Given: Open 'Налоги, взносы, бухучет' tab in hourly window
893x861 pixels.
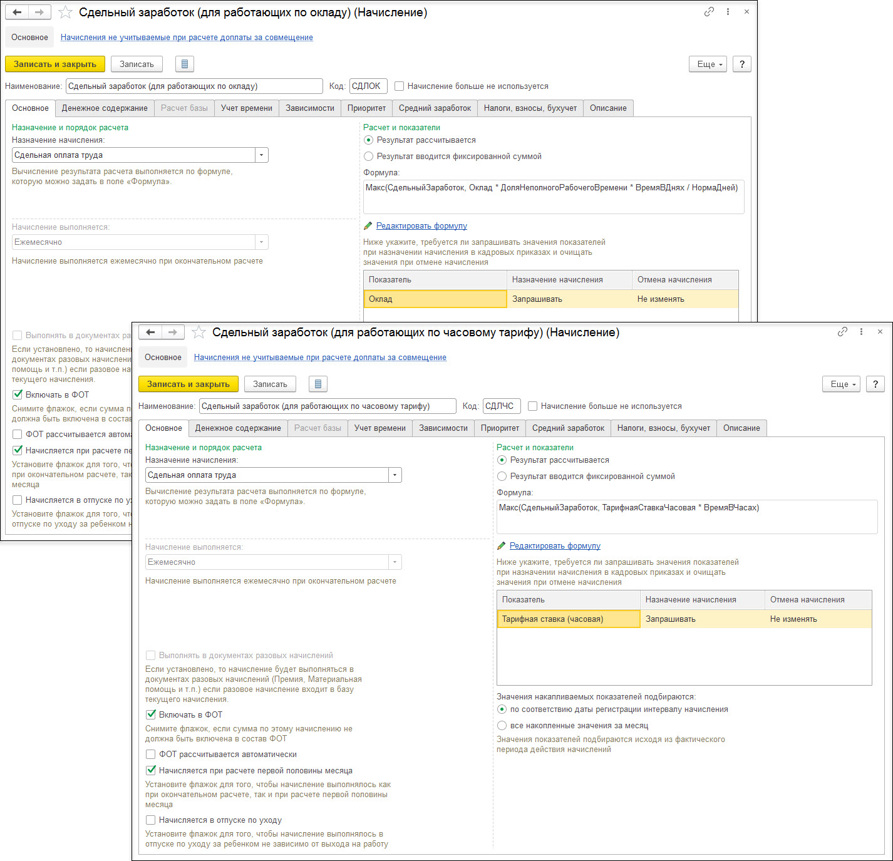Looking at the screenshot, I should tap(664, 428).
